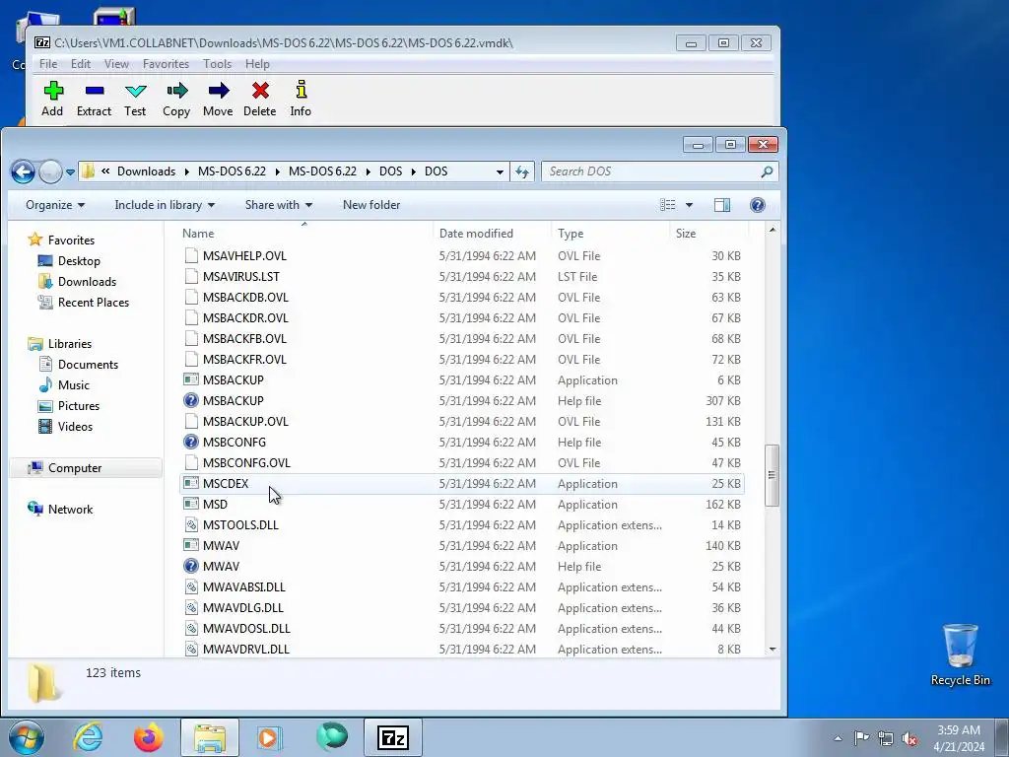Click the New folder button
Viewport: 1009px width, 757px height.
tap(371, 205)
